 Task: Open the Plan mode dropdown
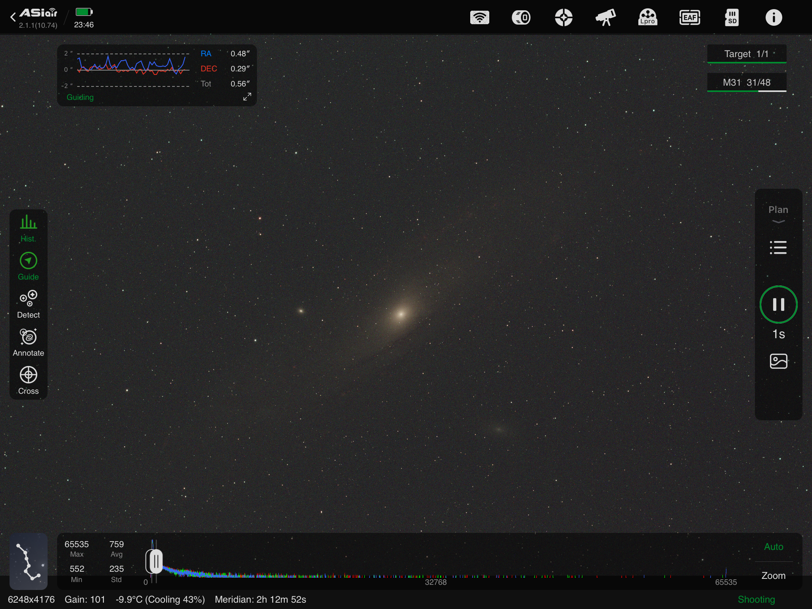pyautogui.click(x=778, y=214)
